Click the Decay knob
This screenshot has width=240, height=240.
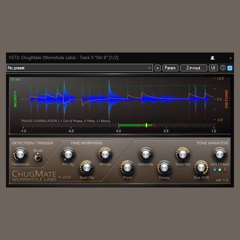point(164,168)
